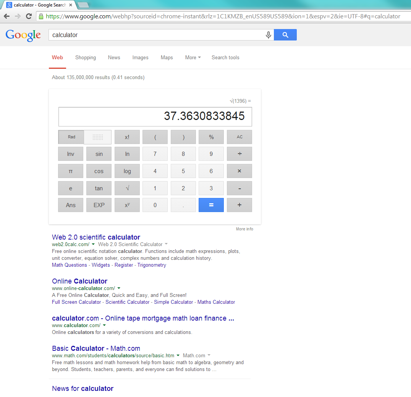Click the Euler's e constant key

coord(71,188)
